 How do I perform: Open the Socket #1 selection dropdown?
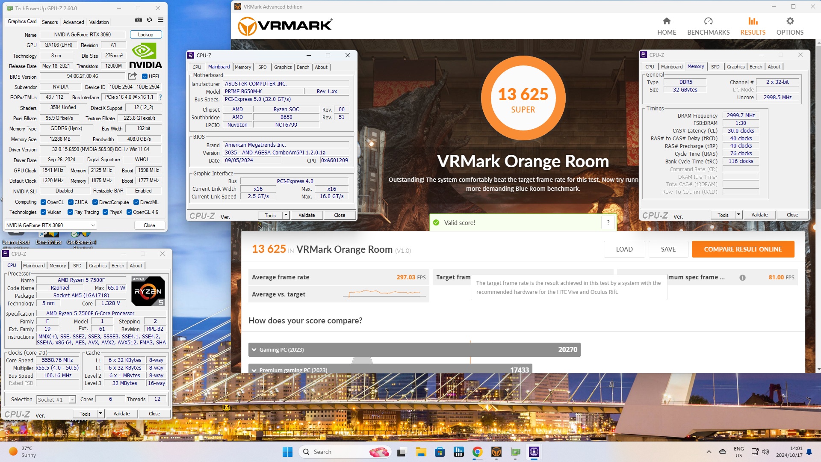(56, 400)
